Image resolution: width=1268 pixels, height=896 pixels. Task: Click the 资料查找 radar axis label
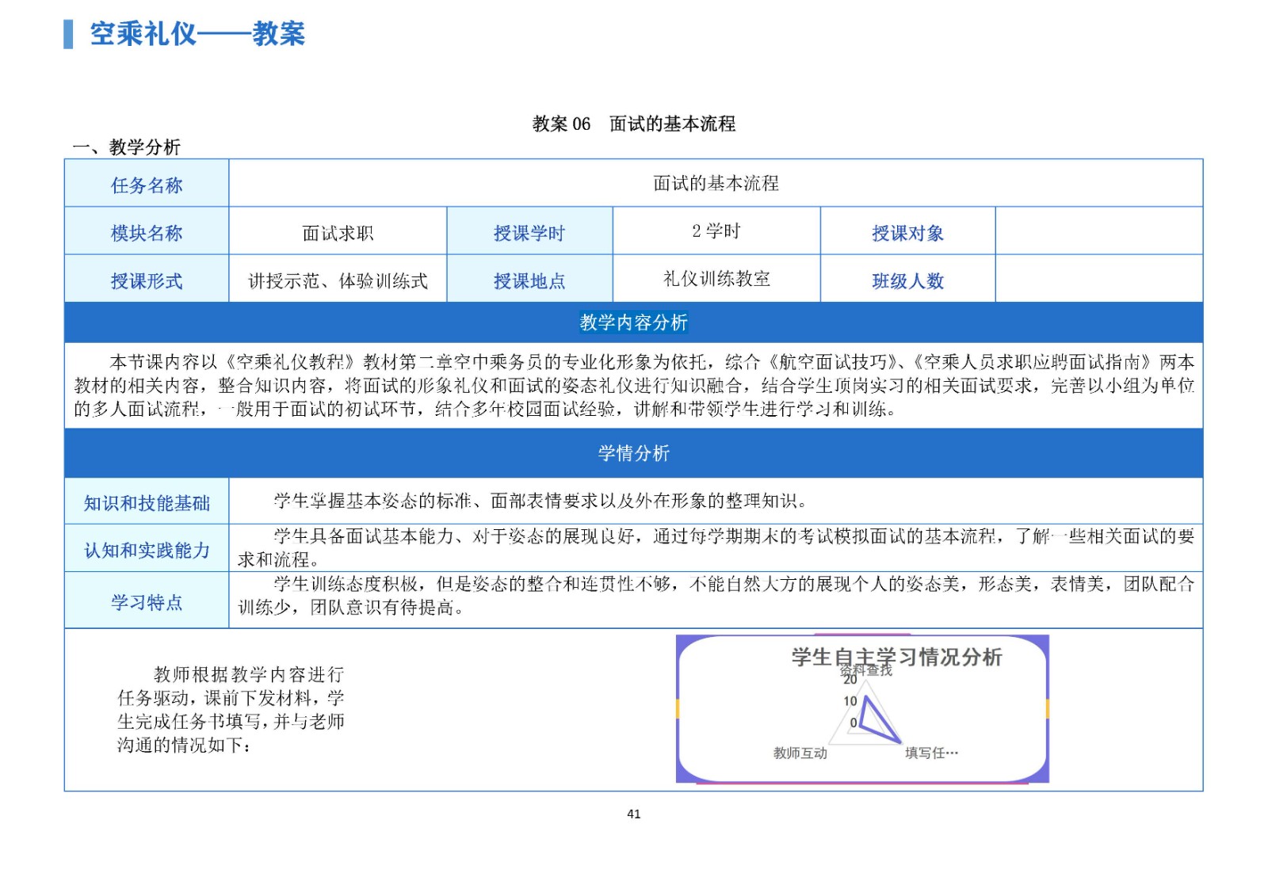866,670
